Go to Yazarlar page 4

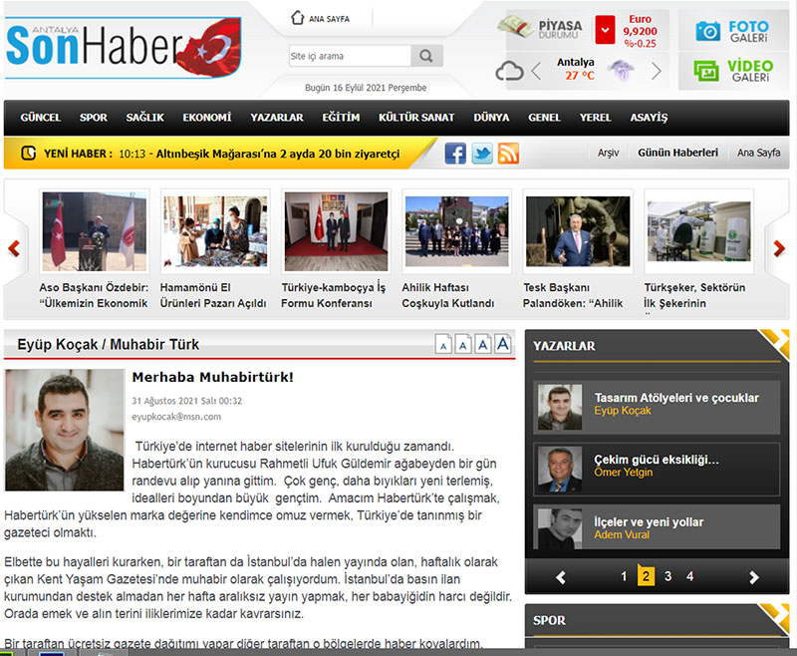pyautogui.click(x=689, y=576)
